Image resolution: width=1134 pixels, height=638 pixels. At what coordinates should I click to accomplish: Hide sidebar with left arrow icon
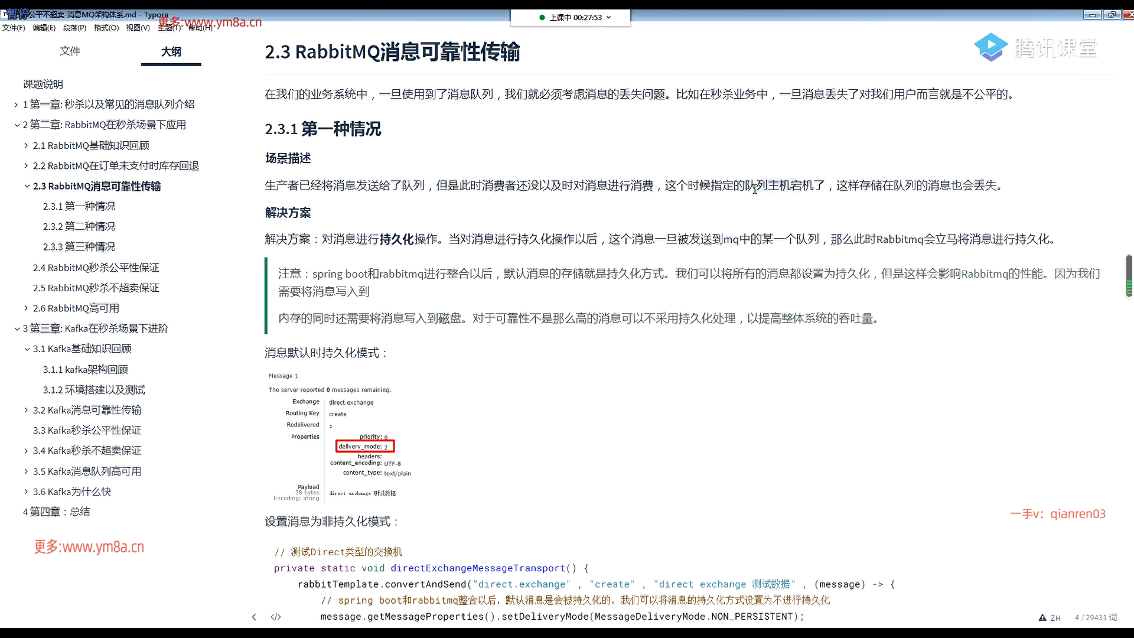coord(254,617)
